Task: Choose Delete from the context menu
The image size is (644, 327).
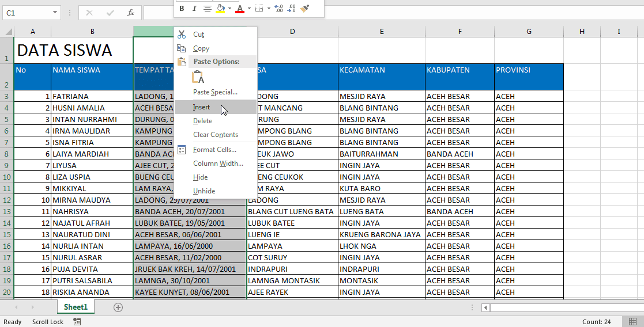Action: coord(216,121)
